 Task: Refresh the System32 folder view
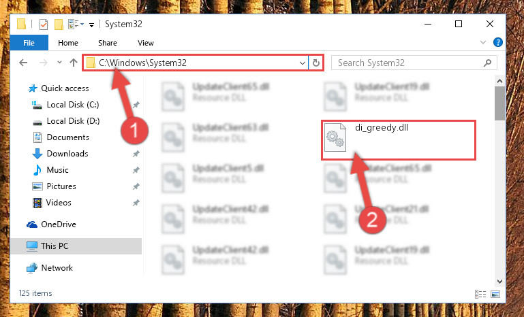coord(315,63)
